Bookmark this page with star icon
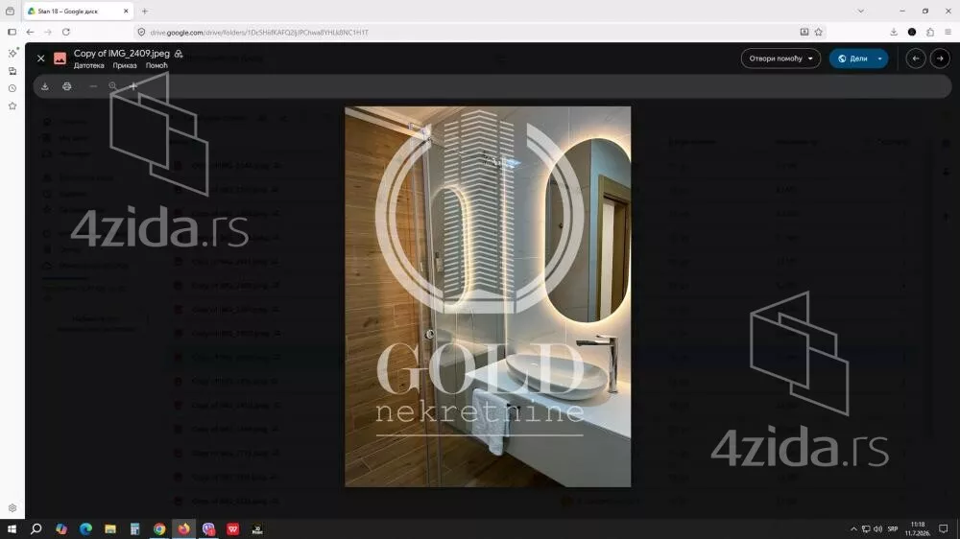 (x=819, y=32)
